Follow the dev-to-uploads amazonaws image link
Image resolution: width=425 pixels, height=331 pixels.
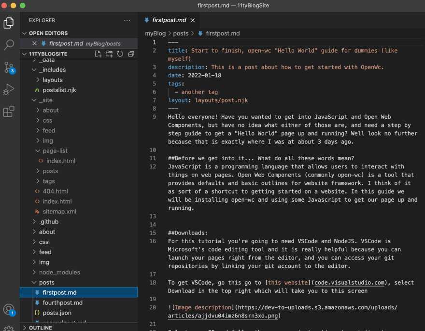click(283, 312)
